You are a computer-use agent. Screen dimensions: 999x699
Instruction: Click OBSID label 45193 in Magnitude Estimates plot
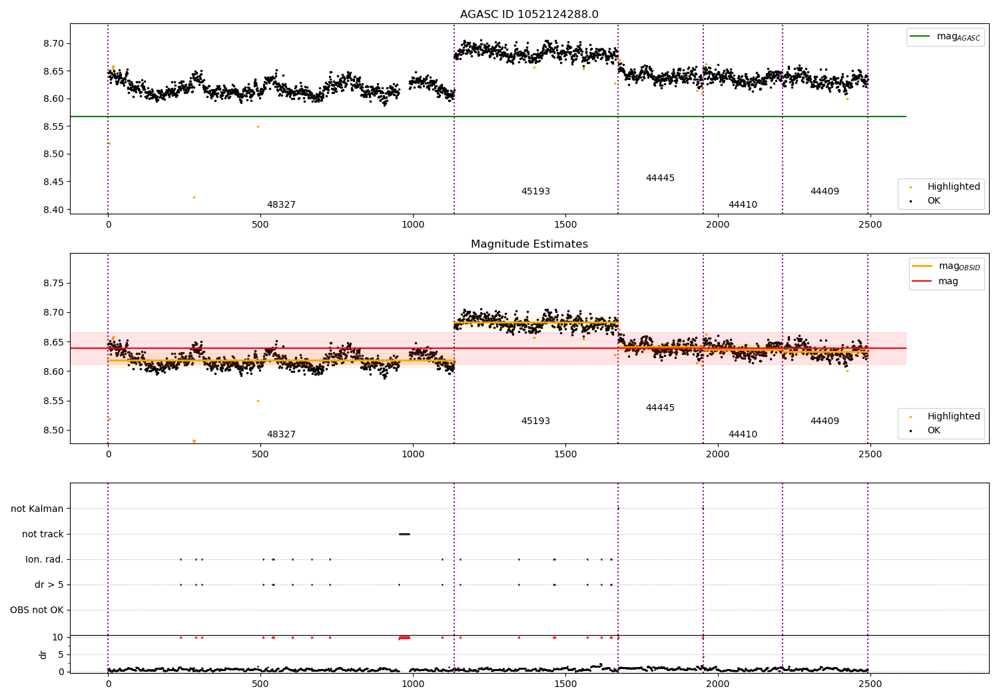535,421
